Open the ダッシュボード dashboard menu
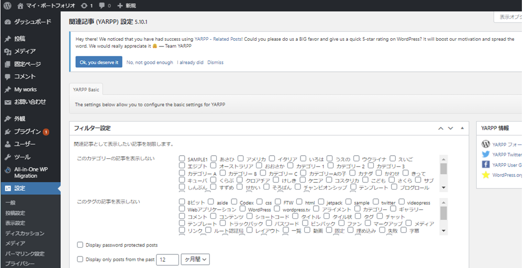The image size is (524, 268). point(31,22)
